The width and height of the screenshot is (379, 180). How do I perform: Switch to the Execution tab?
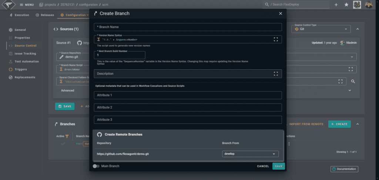tap(19, 15)
